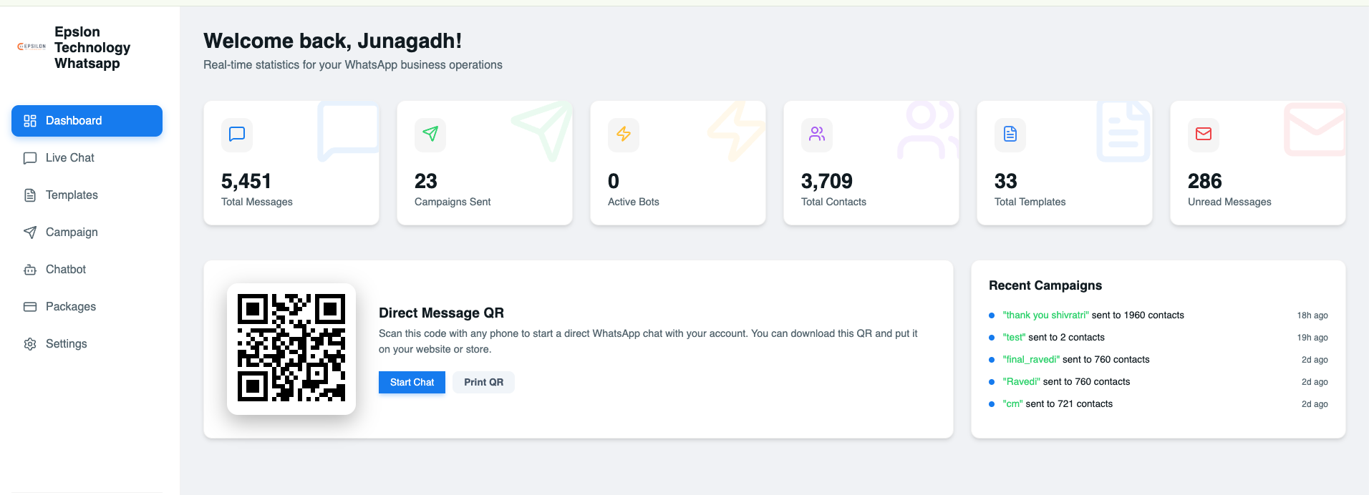Click the lightning icon on Active Bots card
The height and width of the screenshot is (495, 1369).
click(x=623, y=134)
